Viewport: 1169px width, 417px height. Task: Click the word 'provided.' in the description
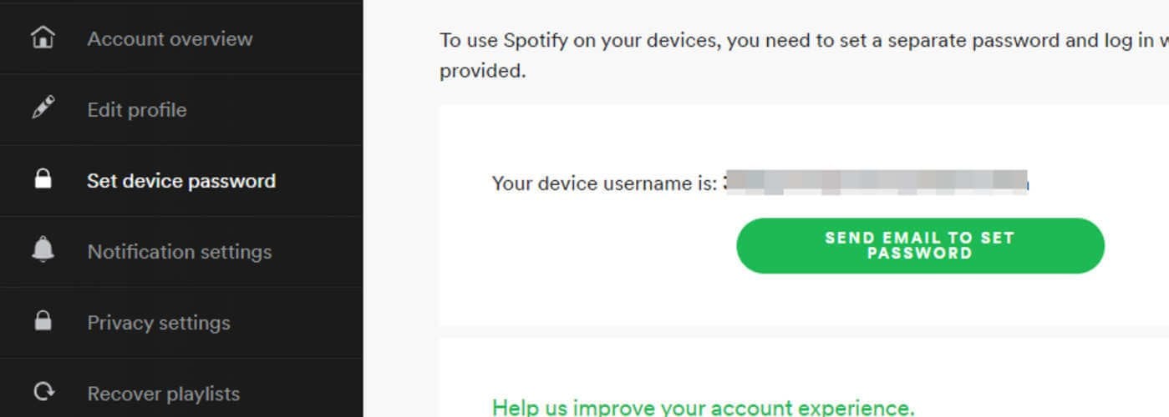tap(482, 72)
